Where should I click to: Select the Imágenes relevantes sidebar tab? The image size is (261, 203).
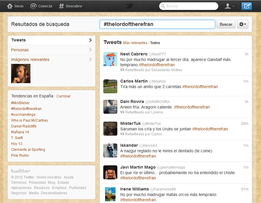tap(51, 60)
